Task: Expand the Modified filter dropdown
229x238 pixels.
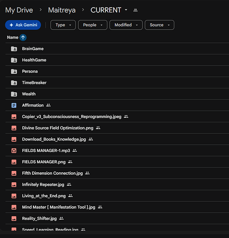Action: pyautogui.click(x=126, y=25)
